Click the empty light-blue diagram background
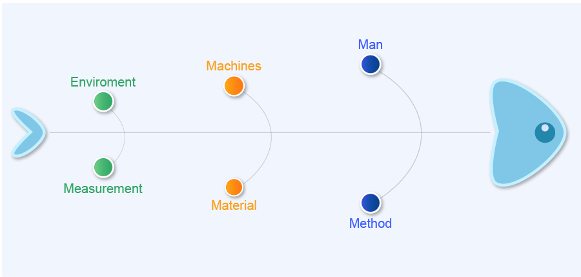 point(290,245)
